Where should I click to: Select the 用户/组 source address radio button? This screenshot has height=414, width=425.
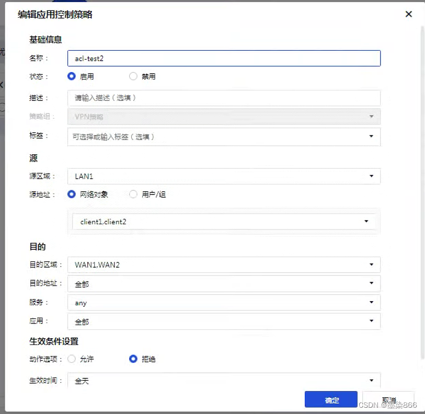(x=133, y=194)
